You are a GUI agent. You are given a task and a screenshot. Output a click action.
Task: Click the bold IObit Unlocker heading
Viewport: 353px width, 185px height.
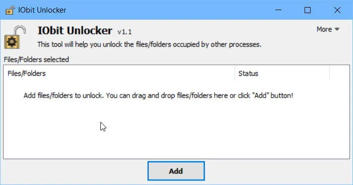(75, 30)
